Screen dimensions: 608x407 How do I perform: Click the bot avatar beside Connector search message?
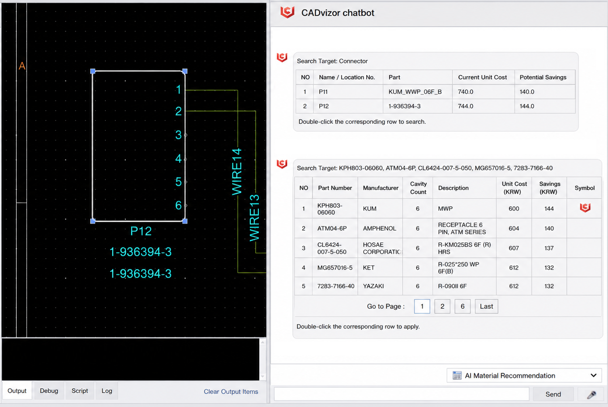point(282,57)
